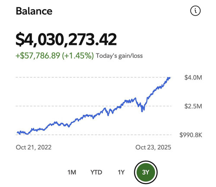Click the $2.5M axis label
Viewport: 216px width, 187px height.
193,106
